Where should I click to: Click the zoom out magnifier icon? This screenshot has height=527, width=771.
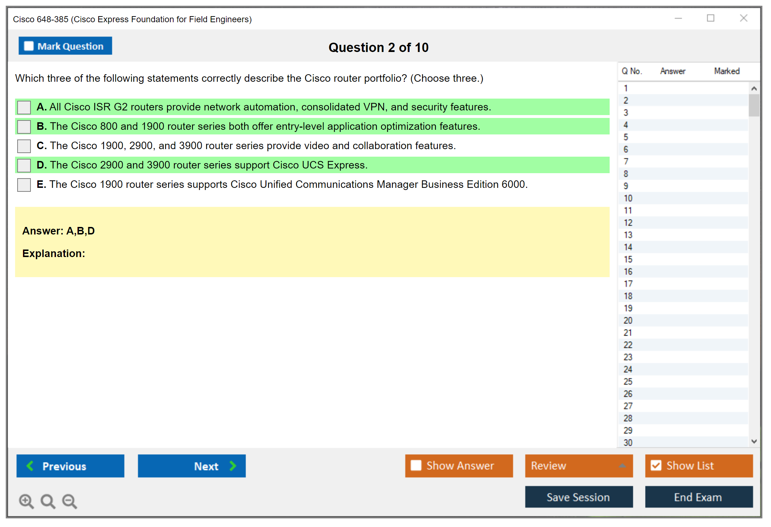70,501
